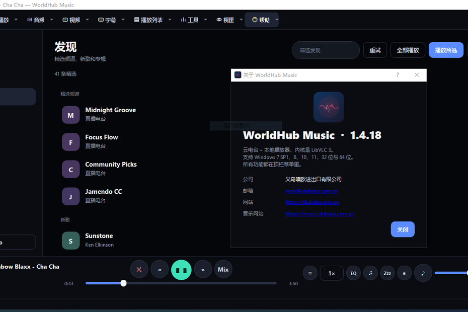The height and width of the screenshot is (312, 468).
Task: Click the 重试 (Retry) button
Action: pos(375,50)
